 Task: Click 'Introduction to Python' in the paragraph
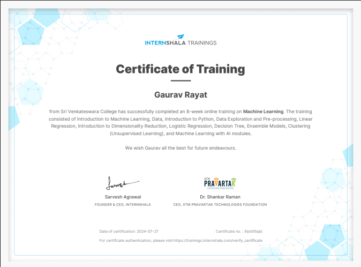(x=189, y=119)
